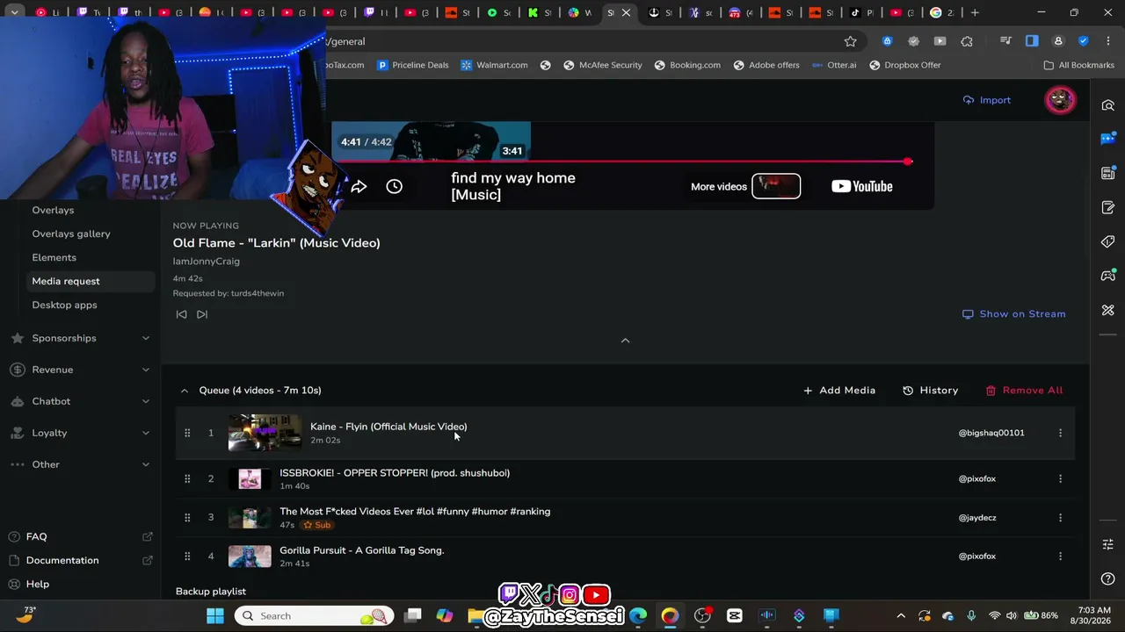1125x632 pixels.
Task: Click Add Media button
Action: pyautogui.click(x=839, y=391)
